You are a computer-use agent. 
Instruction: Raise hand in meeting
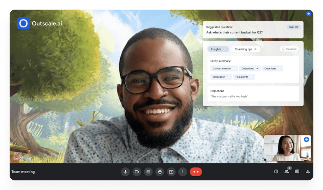point(160,172)
